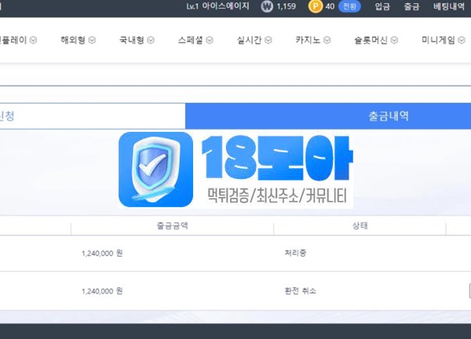The image size is (471, 339).
Task: Click the 상태 column header
Action: tap(360, 225)
